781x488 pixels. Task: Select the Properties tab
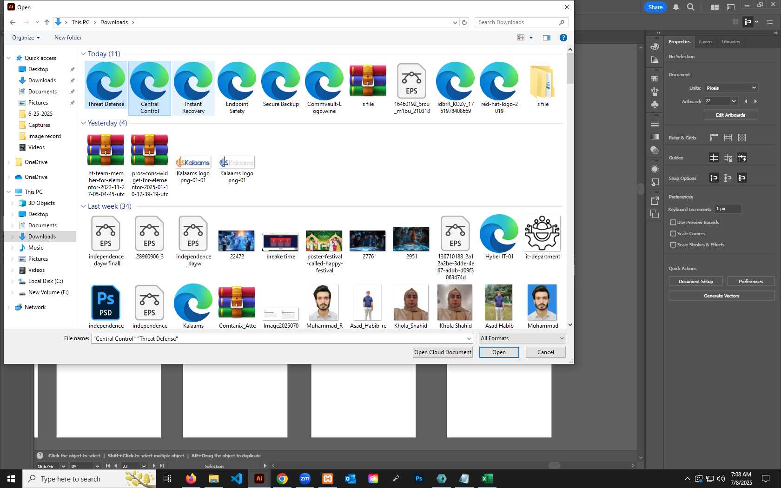click(x=679, y=42)
